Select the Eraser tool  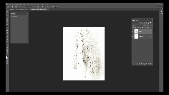[x=7, y=33]
